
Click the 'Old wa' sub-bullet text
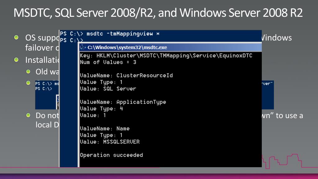(47, 72)
